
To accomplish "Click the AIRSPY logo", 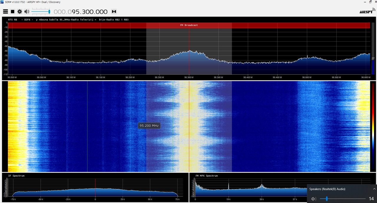I will [x=367, y=11].
